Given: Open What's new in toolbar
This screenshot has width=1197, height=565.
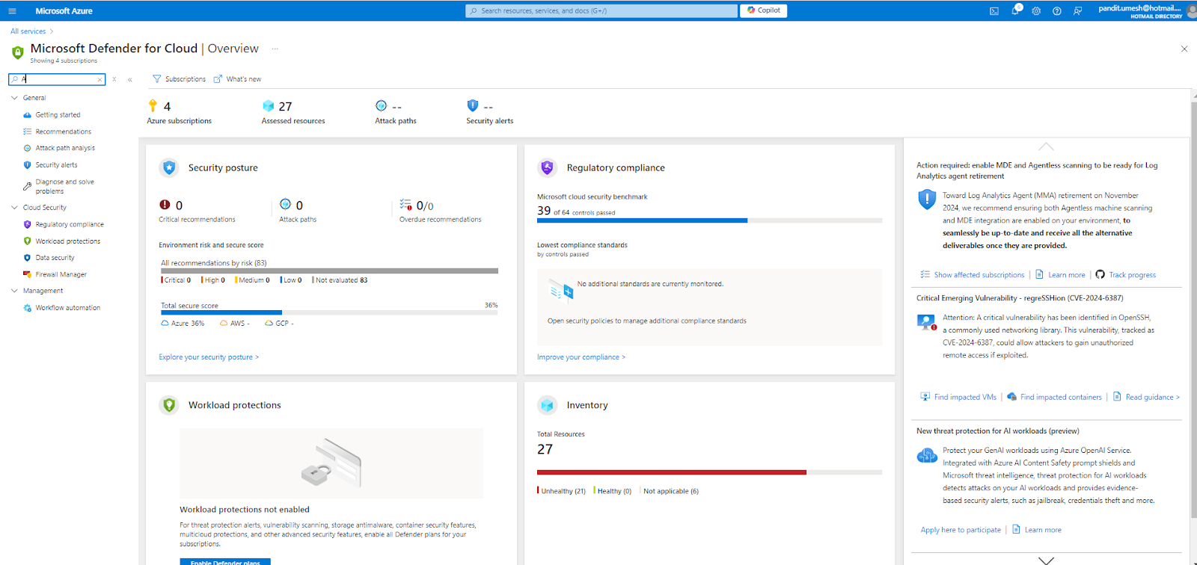Looking at the screenshot, I should (x=237, y=79).
